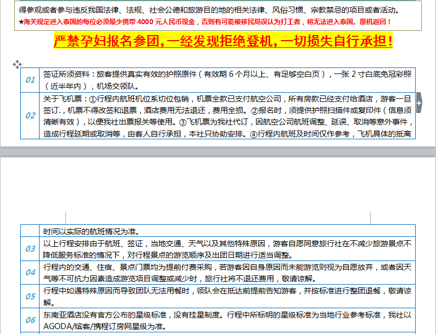
Task: Click the yellow-highlighted red pregnancy warning heading
Action: 223,42
